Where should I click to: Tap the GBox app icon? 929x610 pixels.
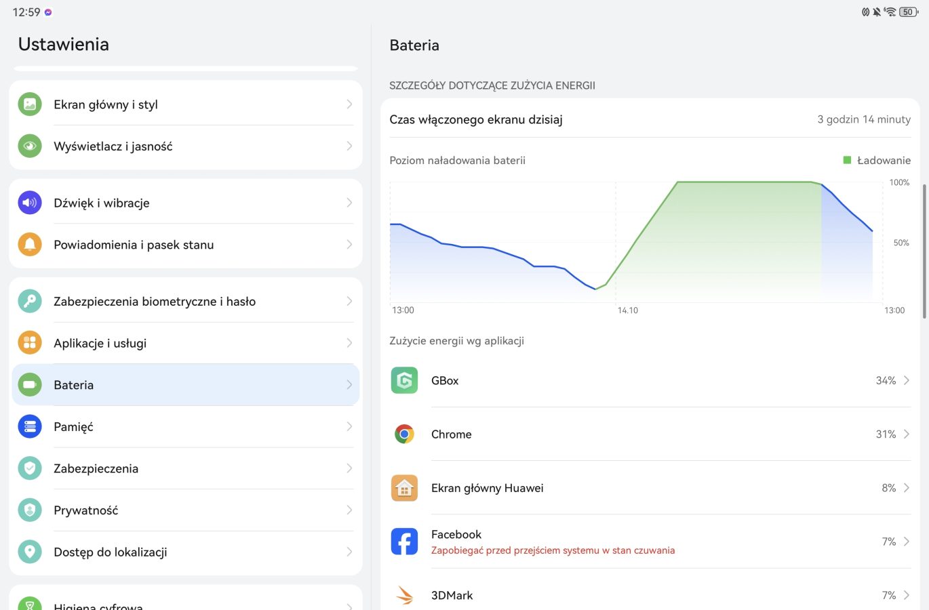point(404,380)
